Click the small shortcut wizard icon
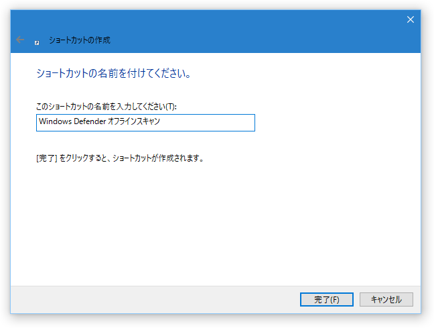 (37, 43)
